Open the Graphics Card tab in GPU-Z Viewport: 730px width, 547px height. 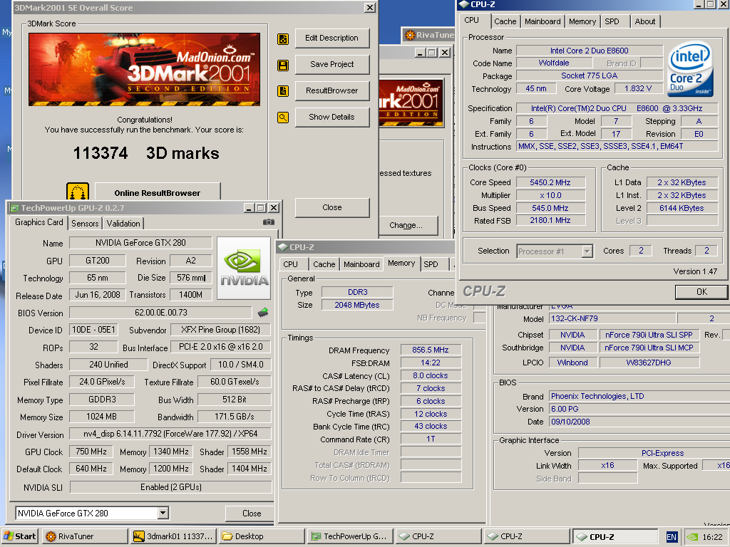point(39,222)
